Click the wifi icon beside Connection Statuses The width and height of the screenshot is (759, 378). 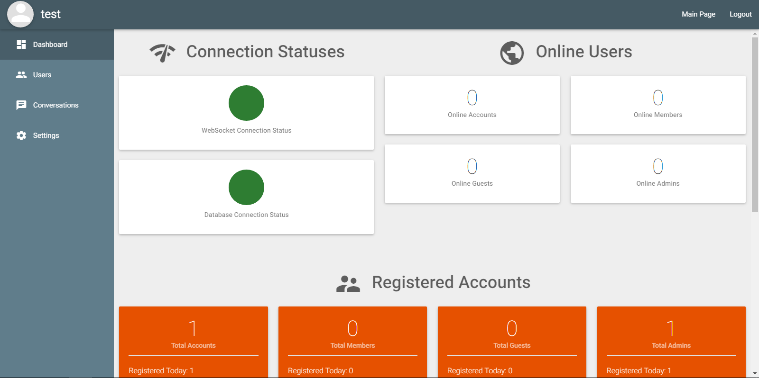coord(162,53)
